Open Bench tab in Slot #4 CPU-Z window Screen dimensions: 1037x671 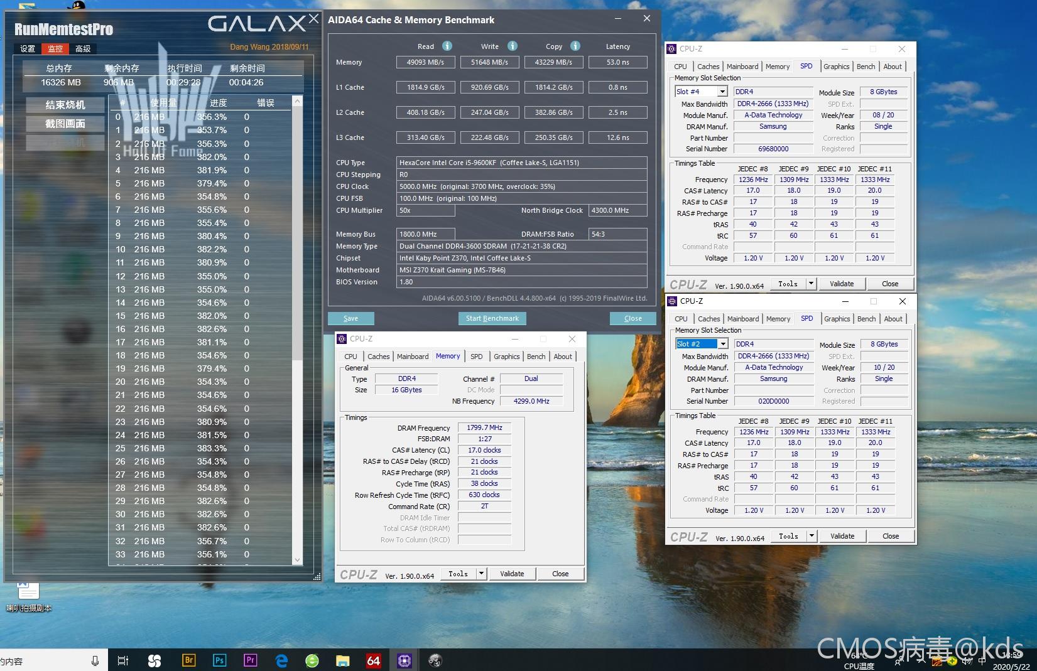[x=866, y=67]
